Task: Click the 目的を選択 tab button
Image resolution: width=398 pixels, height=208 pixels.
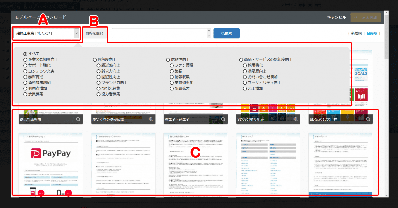Action: tap(94, 33)
